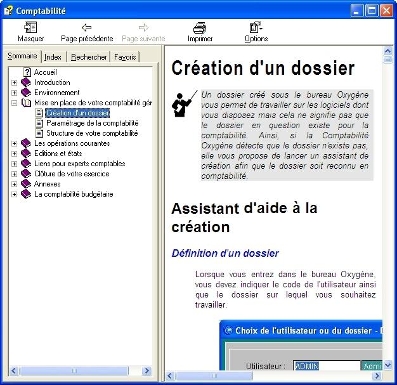
Task: Switch to the Rechercher tab
Action: (89, 57)
